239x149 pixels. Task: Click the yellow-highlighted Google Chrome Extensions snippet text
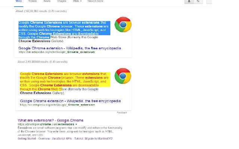pyautogui.click(x=65, y=81)
